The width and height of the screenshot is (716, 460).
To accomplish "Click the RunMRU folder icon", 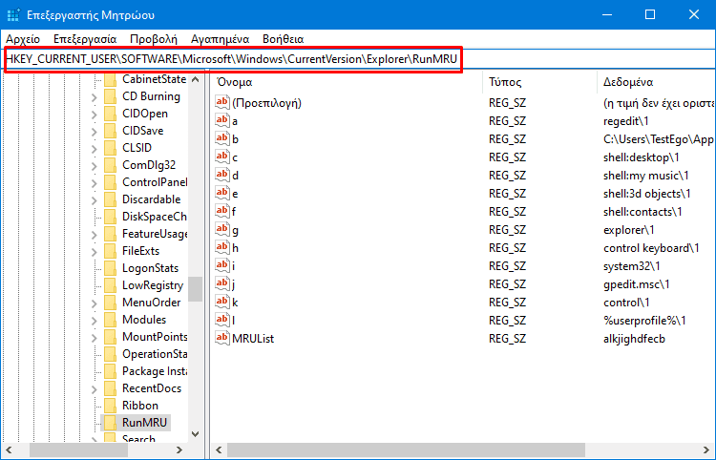I will click(x=110, y=423).
